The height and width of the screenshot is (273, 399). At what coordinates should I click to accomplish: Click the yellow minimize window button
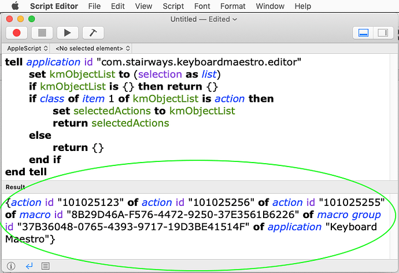(x=20, y=19)
